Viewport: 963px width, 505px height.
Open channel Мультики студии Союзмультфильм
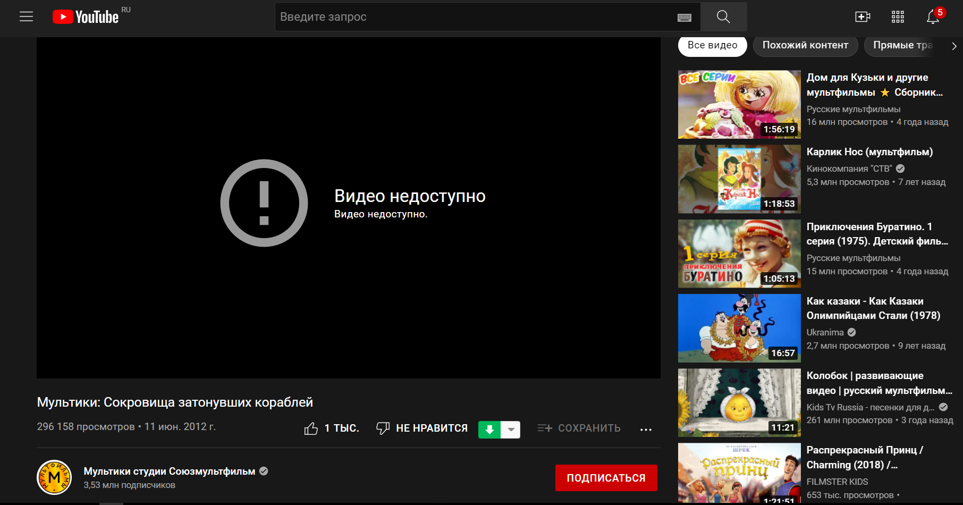coord(169,471)
